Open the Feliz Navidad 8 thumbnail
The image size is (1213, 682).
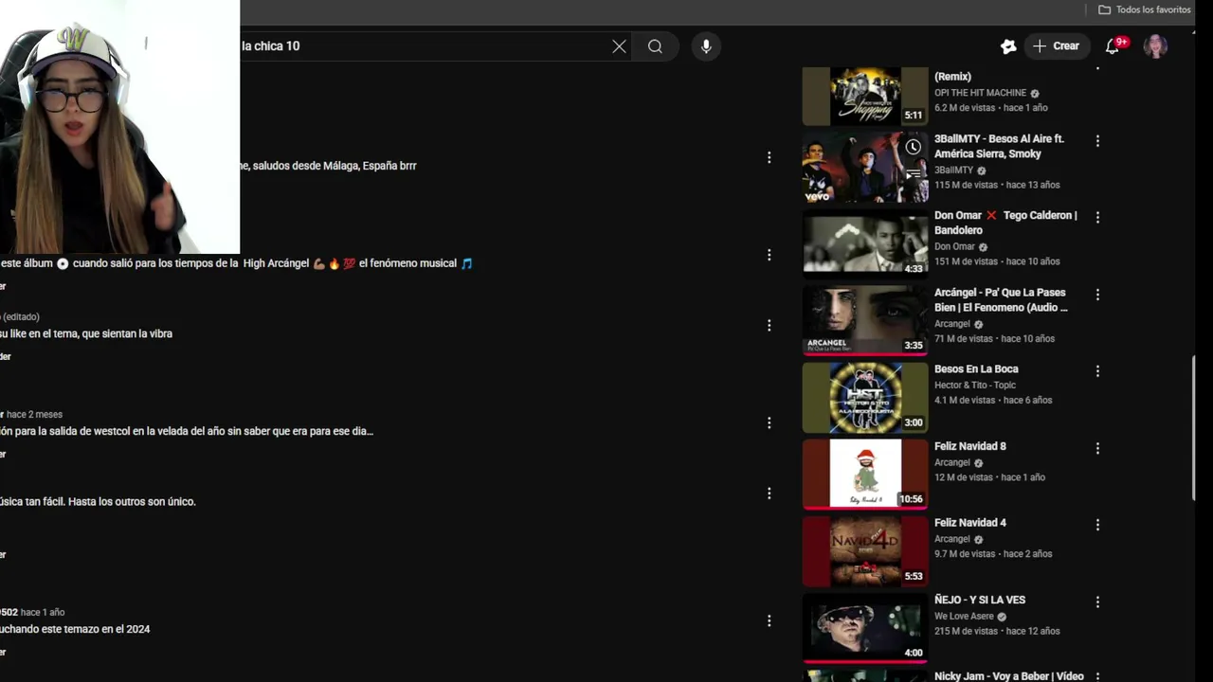click(865, 474)
